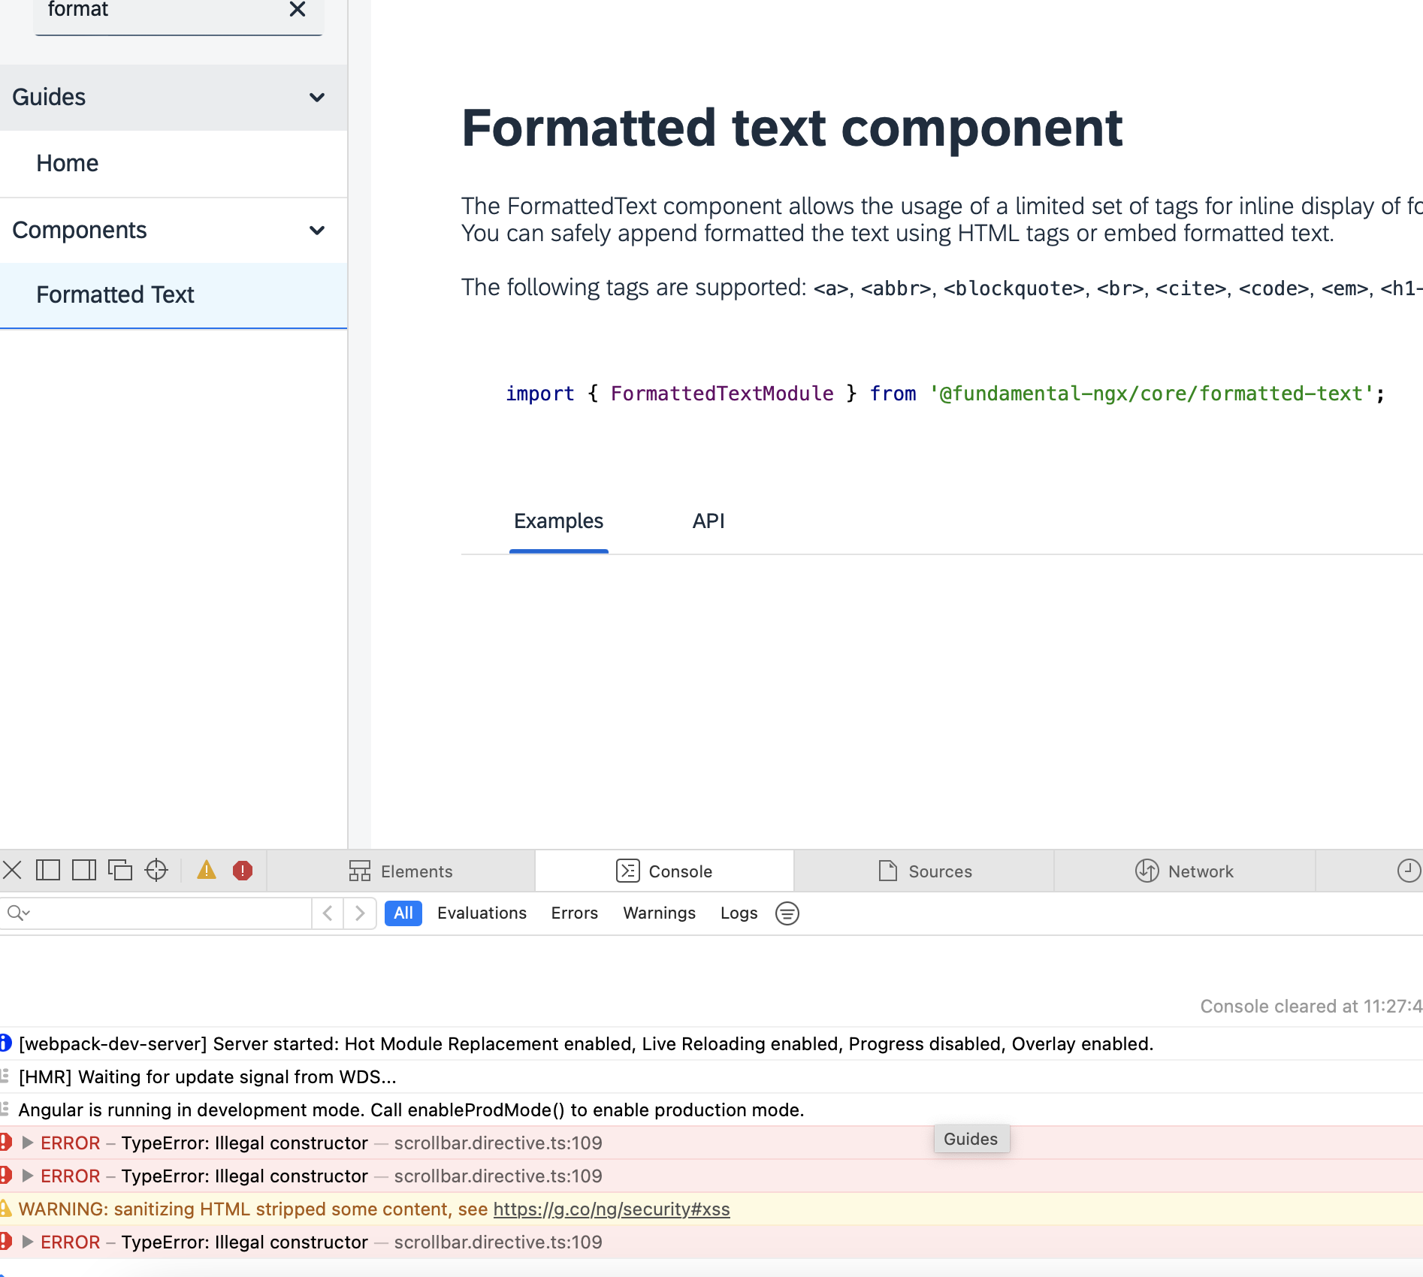Open the g.co/ng/security#xss warning link
The height and width of the screenshot is (1277, 1423).
(x=611, y=1209)
